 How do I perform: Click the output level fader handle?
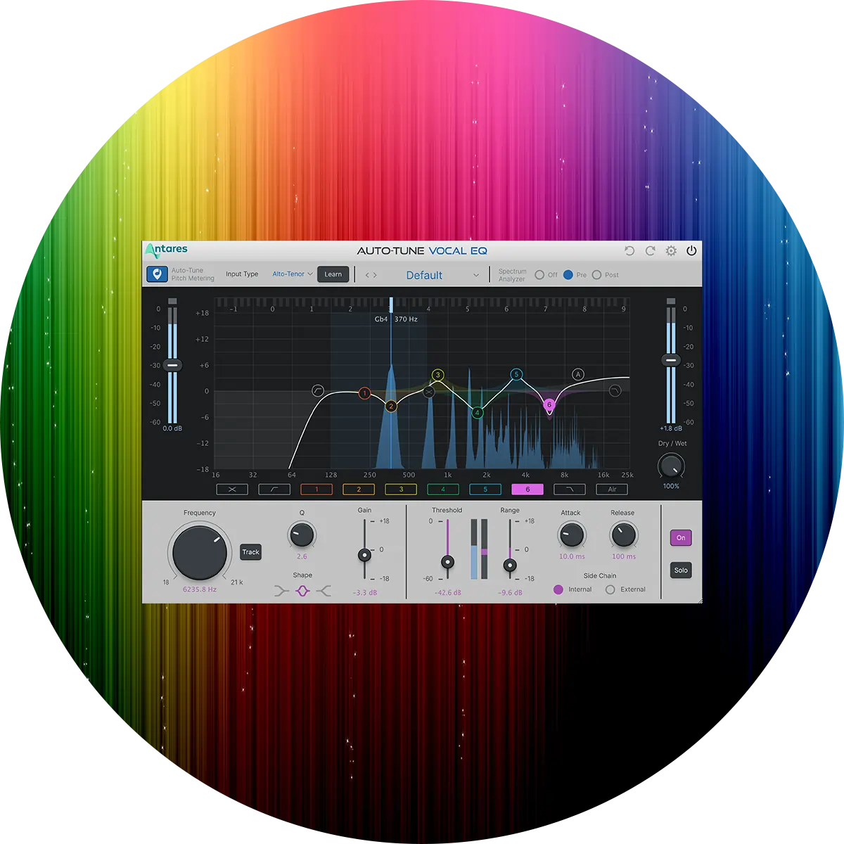(x=671, y=360)
